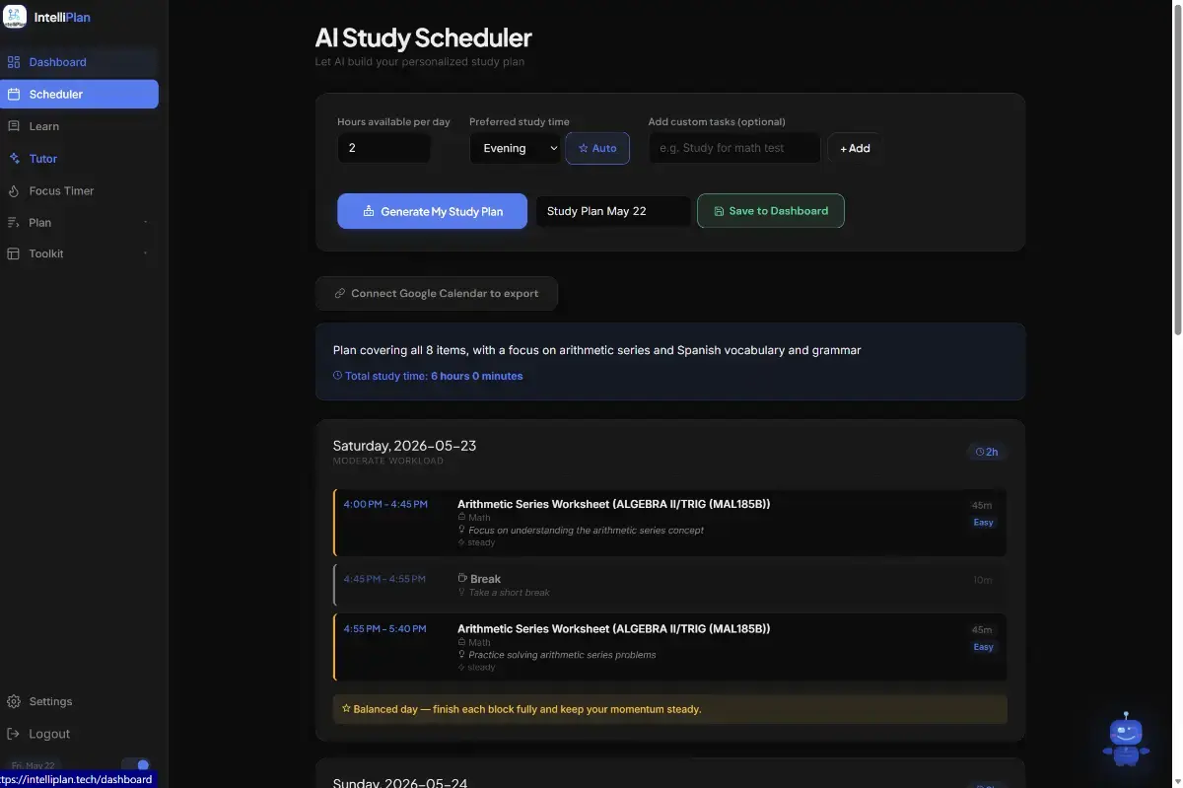The height and width of the screenshot is (788, 1183).
Task: Click the Auto study time button
Action: click(x=597, y=149)
